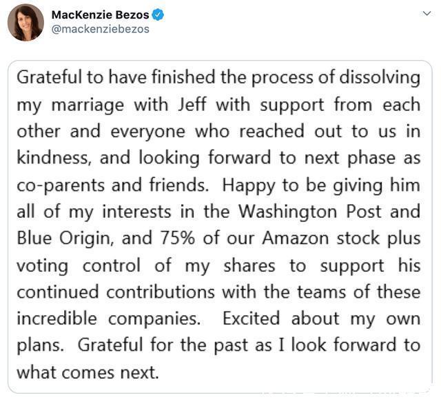Click MacKenzie Bezos profile avatar photo
441x404 pixels.
coord(25,21)
